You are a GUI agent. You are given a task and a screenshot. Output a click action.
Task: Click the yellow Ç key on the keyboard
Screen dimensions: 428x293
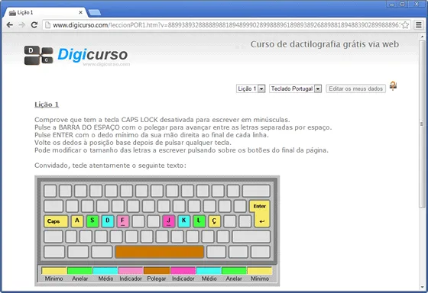click(x=215, y=221)
